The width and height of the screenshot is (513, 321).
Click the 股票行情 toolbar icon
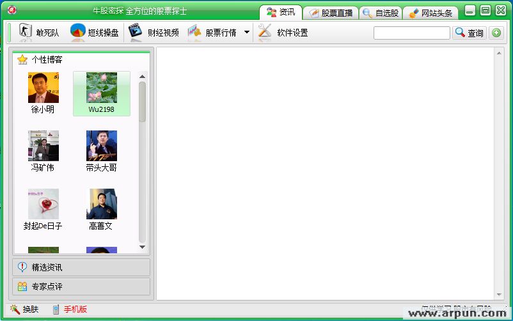coord(194,32)
